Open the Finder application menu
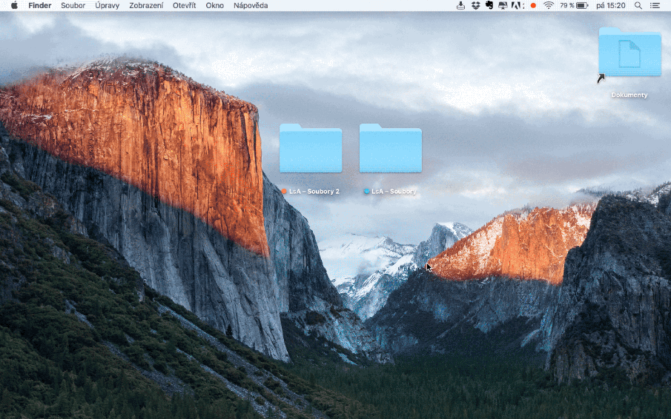671x419 pixels. pos(40,6)
